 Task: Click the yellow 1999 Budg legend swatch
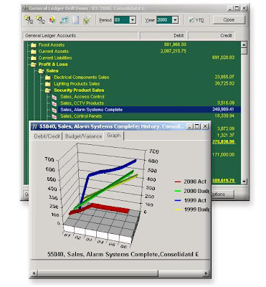pyautogui.click(x=178, y=210)
